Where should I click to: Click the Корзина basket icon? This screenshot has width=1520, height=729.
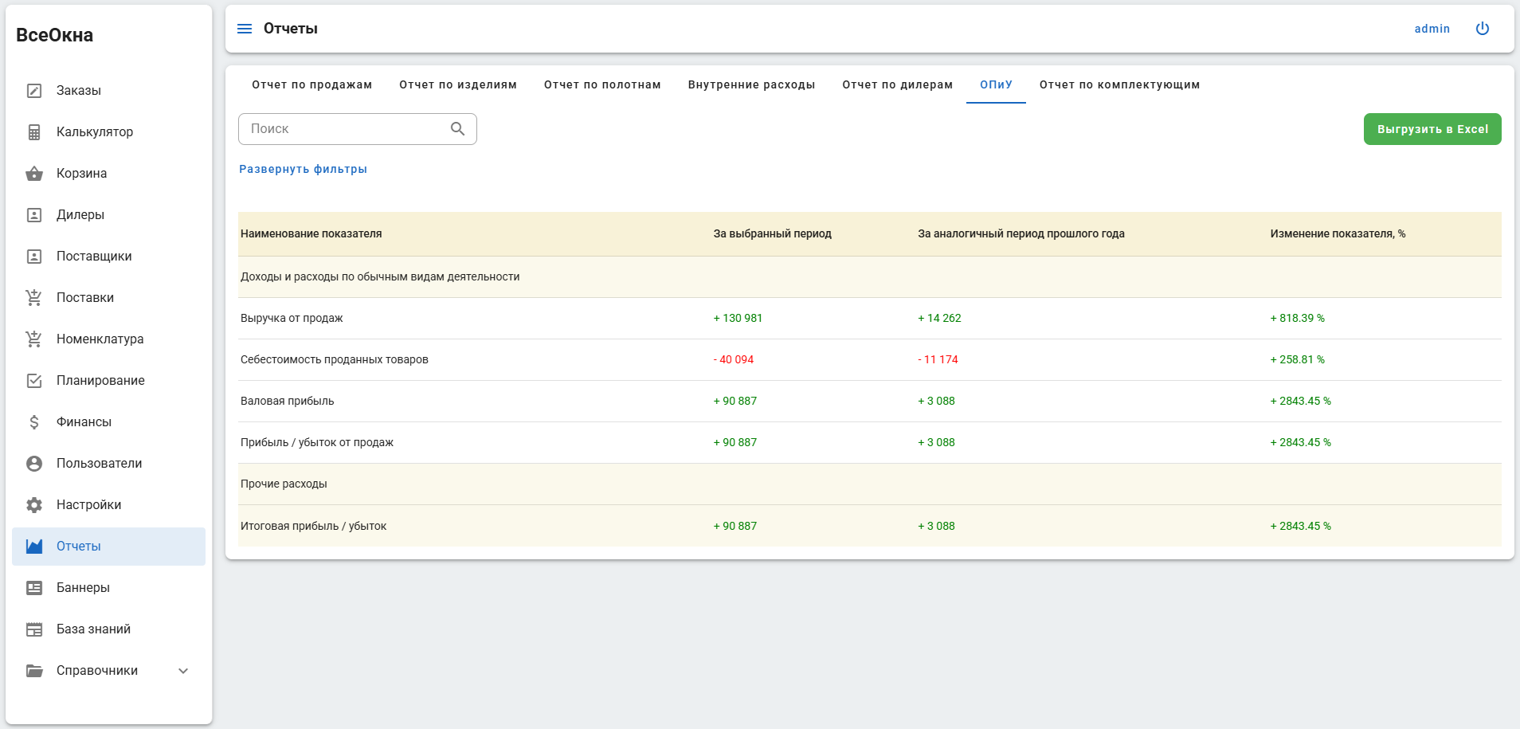point(34,174)
